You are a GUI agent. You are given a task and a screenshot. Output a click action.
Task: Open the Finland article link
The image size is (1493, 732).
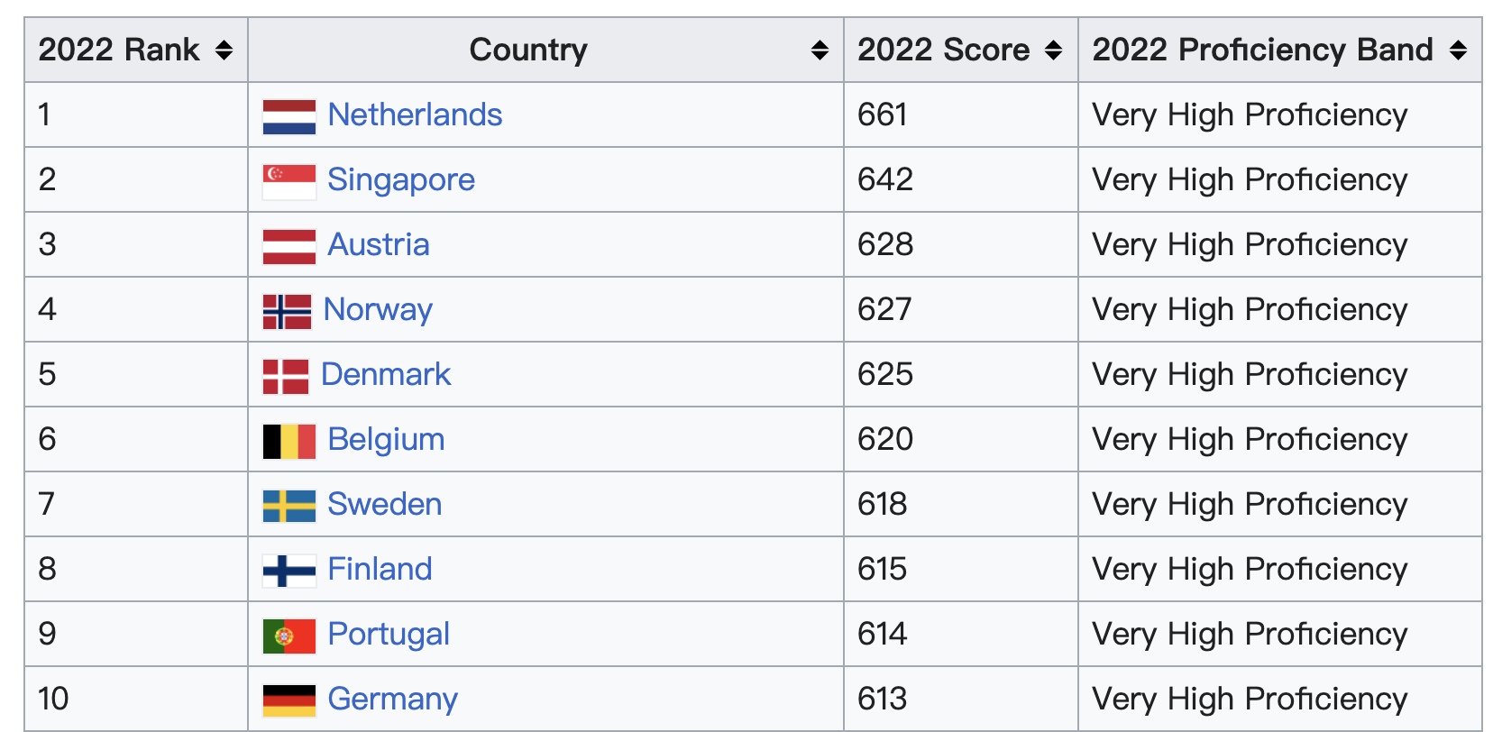(380, 570)
